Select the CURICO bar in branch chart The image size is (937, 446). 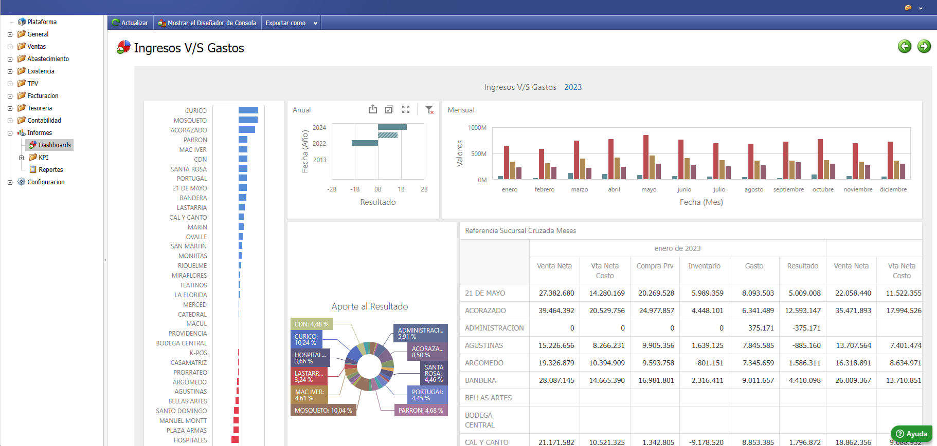click(248, 110)
